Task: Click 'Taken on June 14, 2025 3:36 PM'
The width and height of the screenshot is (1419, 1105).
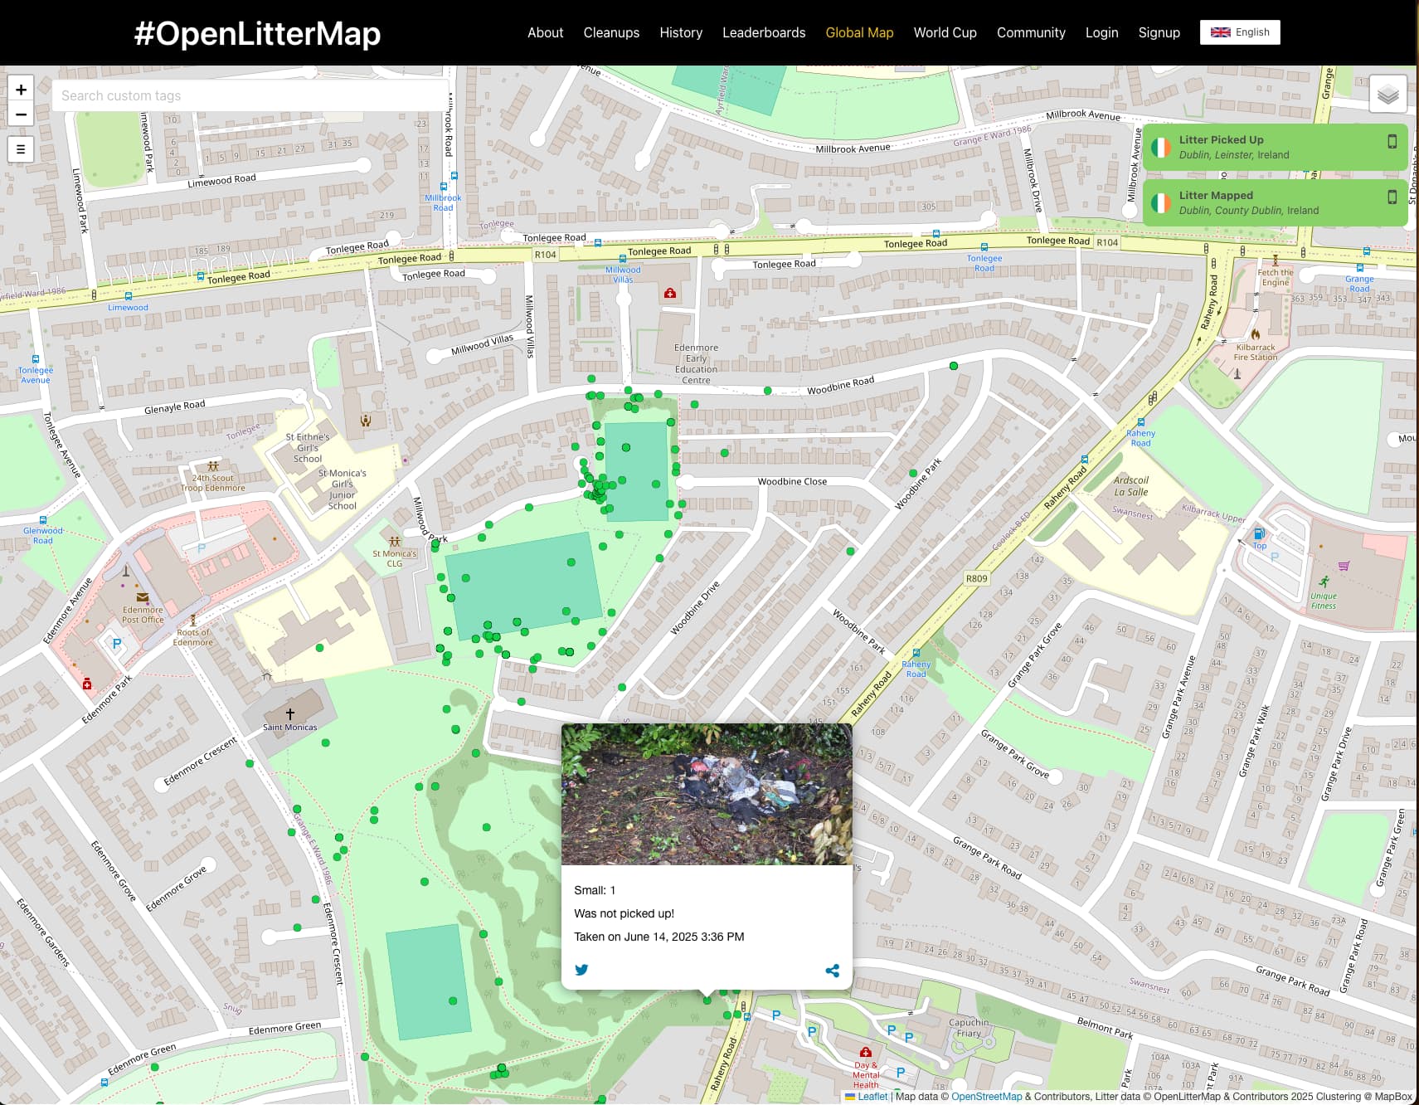Action: click(658, 937)
